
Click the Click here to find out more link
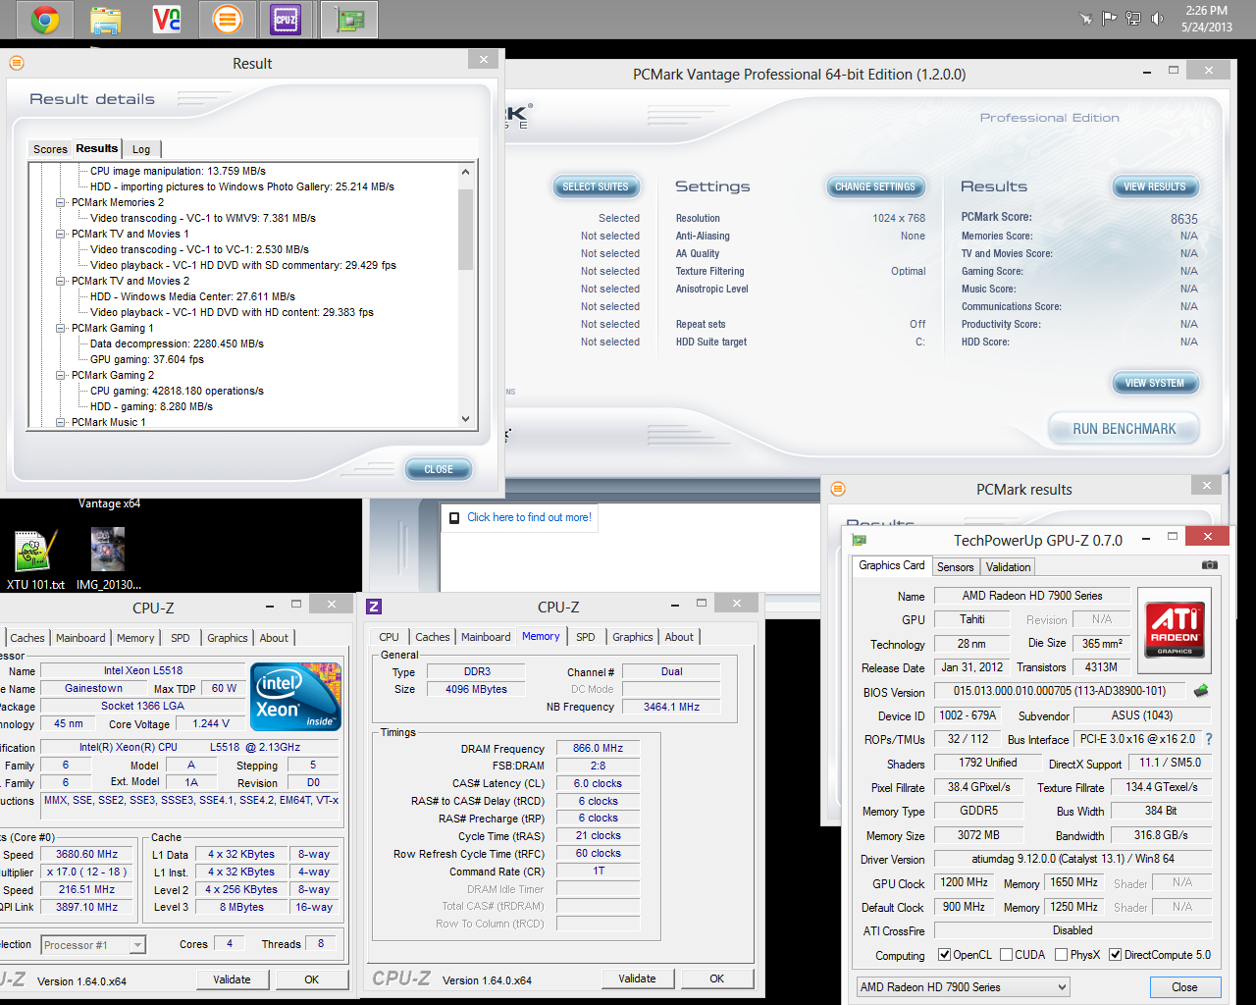tap(529, 517)
